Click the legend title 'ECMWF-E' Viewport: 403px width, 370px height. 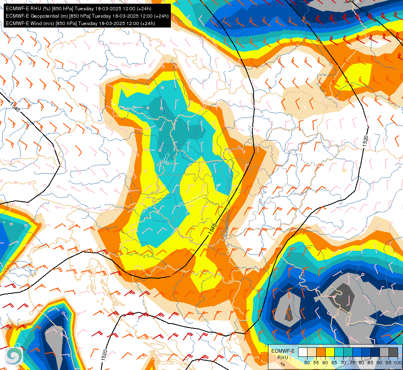[283, 351]
